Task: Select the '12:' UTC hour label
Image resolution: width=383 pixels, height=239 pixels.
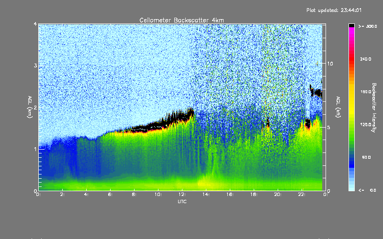Action: click(x=182, y=195)
